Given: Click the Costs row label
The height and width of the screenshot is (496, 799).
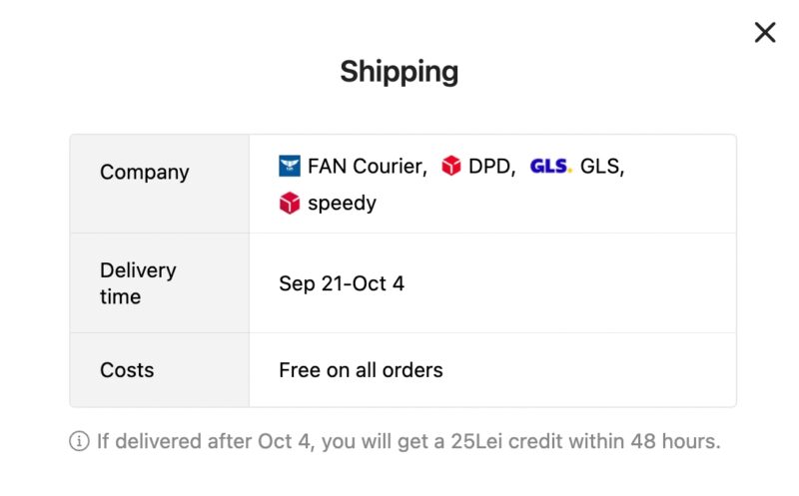Looking at the screenshot, I should (x=127, y=370).
